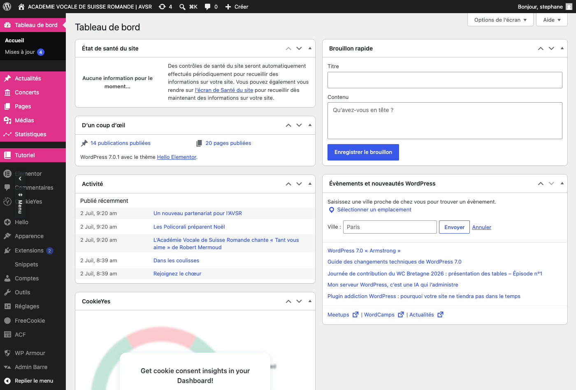The height and width of the screenshot is (390, 576).
Task: Open the Aide dropdown
Action: pos(552,20)
